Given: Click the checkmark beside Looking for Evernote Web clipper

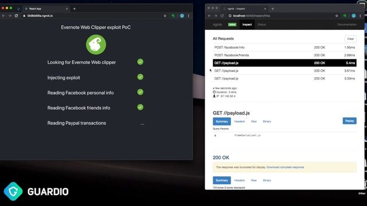Looking at the screenshot, I should click(140, 62).
